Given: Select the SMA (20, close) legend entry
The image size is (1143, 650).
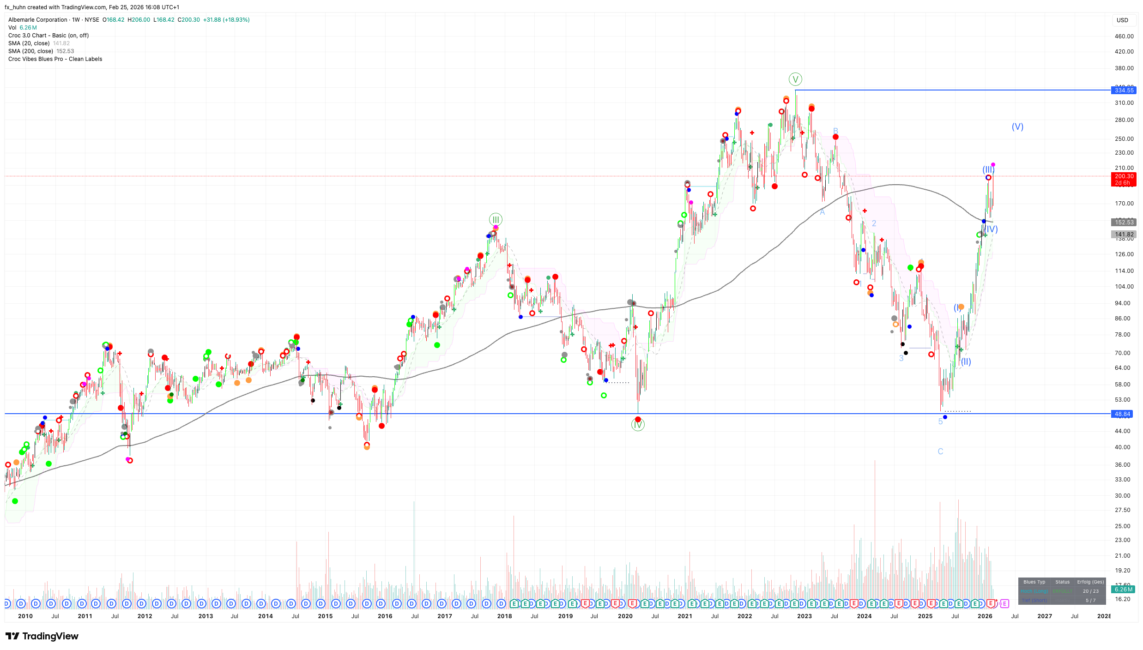Looking at the screenshot, I should point(29,43).
